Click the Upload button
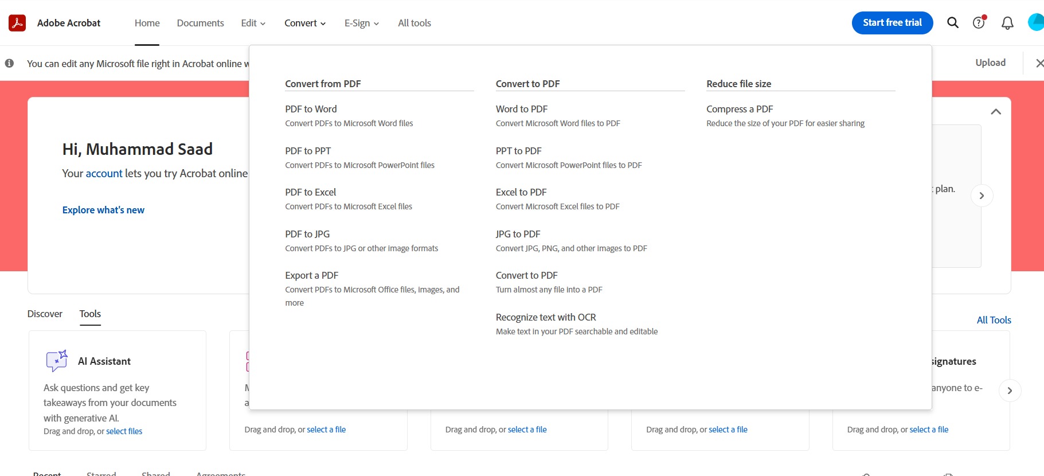This screenshot has width=1044, height=476. (x=990, y=63)
